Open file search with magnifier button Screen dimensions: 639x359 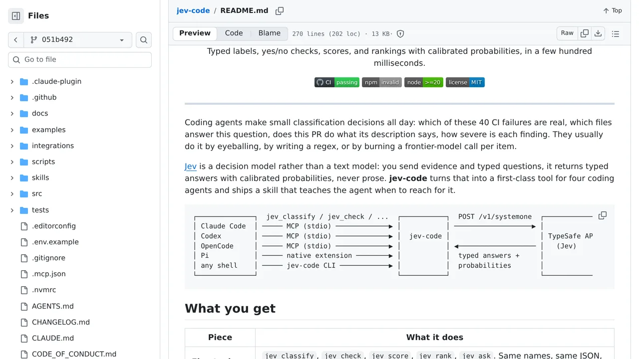[144, 40]
